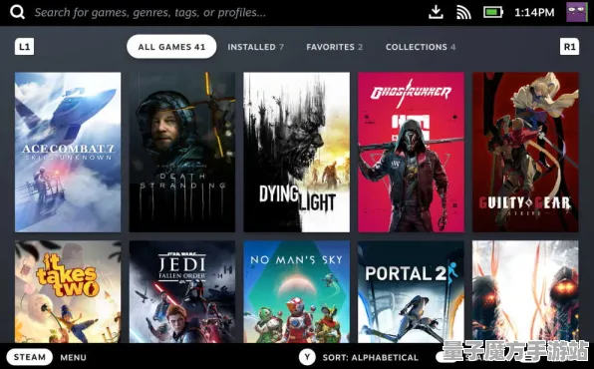Select the Ghostrunner game cover

(411, 152)
